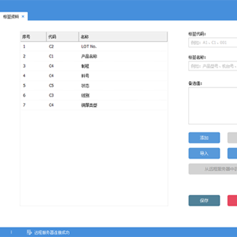This screenshot has width=237, height=237.
Task: Click inside the 备选值 text area
Action: (213, 106)
